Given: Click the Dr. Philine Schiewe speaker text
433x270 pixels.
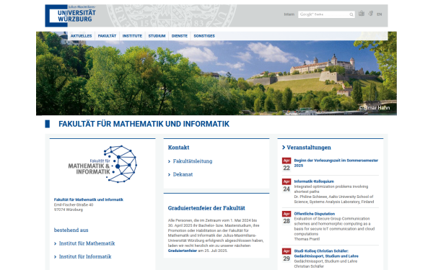Looking at the screenshot, I should pos(334,199).
